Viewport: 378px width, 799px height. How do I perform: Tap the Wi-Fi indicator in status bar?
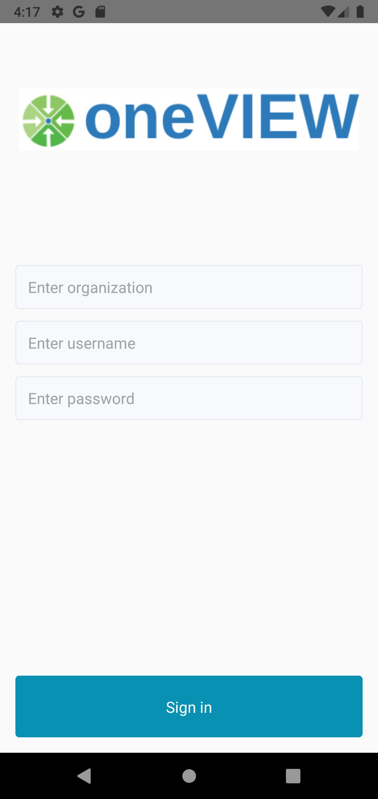point(328,11)
